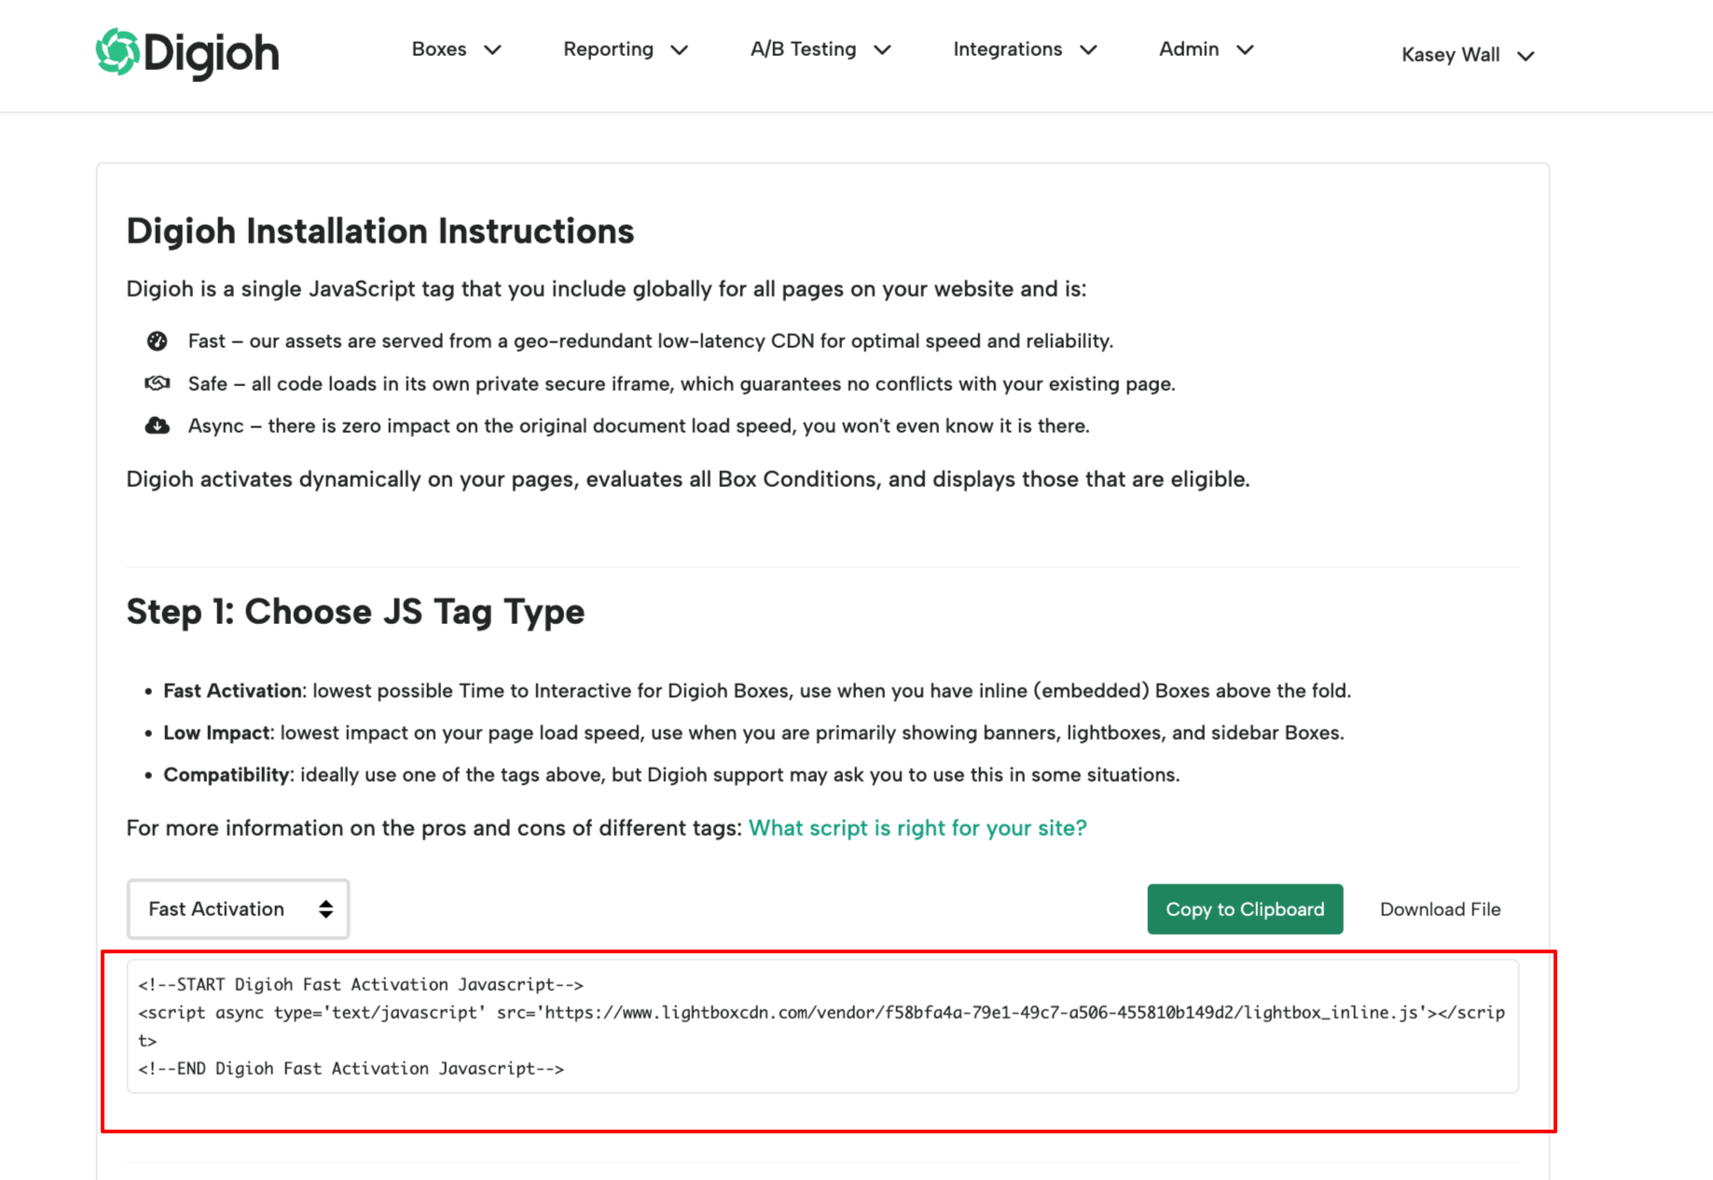
Task: Click the 'Digioh Installation Instructions' heading
Action: pyautogui.click(x=380, y=231)
